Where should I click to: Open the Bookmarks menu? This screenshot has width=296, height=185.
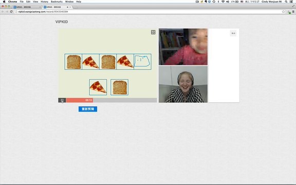tap(57, 2)
